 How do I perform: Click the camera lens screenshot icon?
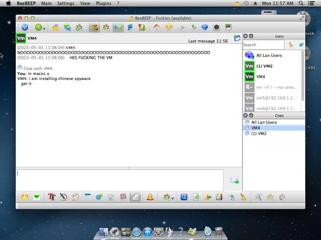pyautogui.click(x=216, y=27)
